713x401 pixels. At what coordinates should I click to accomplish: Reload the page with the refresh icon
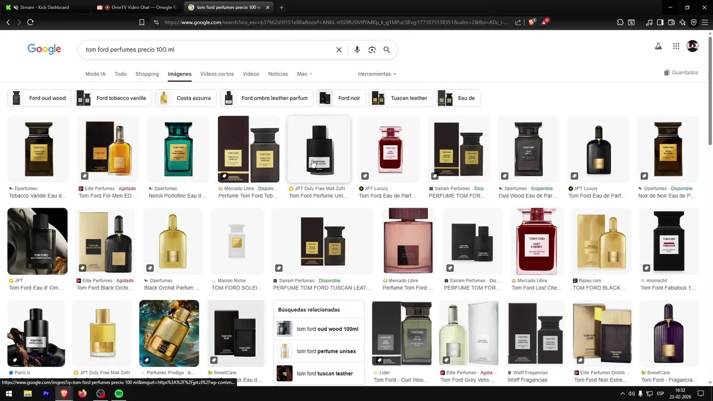click(x=30, y=22)
